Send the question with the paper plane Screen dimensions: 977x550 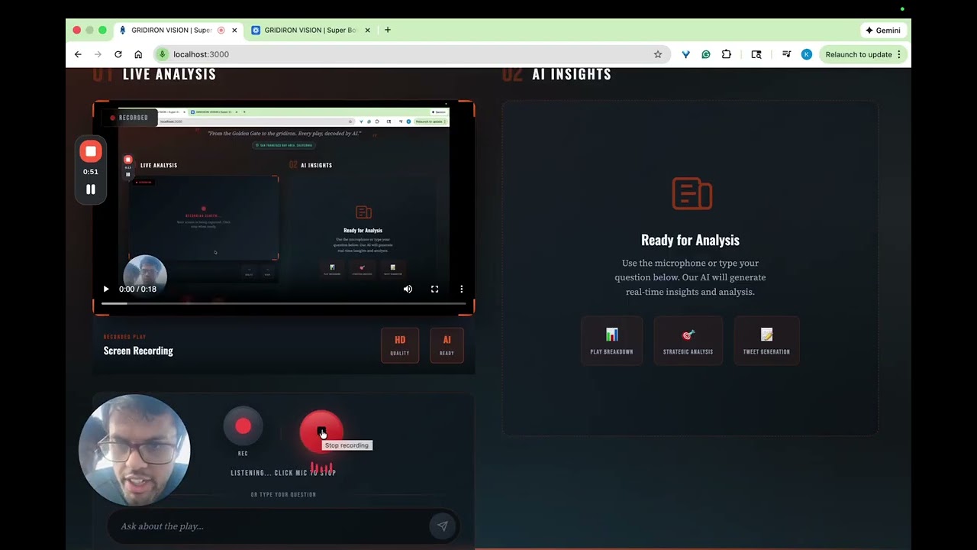[442, 526]
